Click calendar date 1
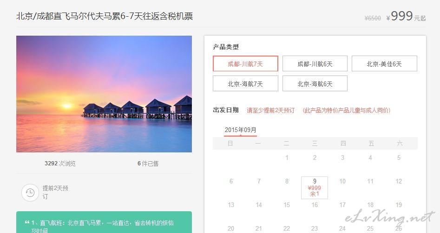 (287, 158)
